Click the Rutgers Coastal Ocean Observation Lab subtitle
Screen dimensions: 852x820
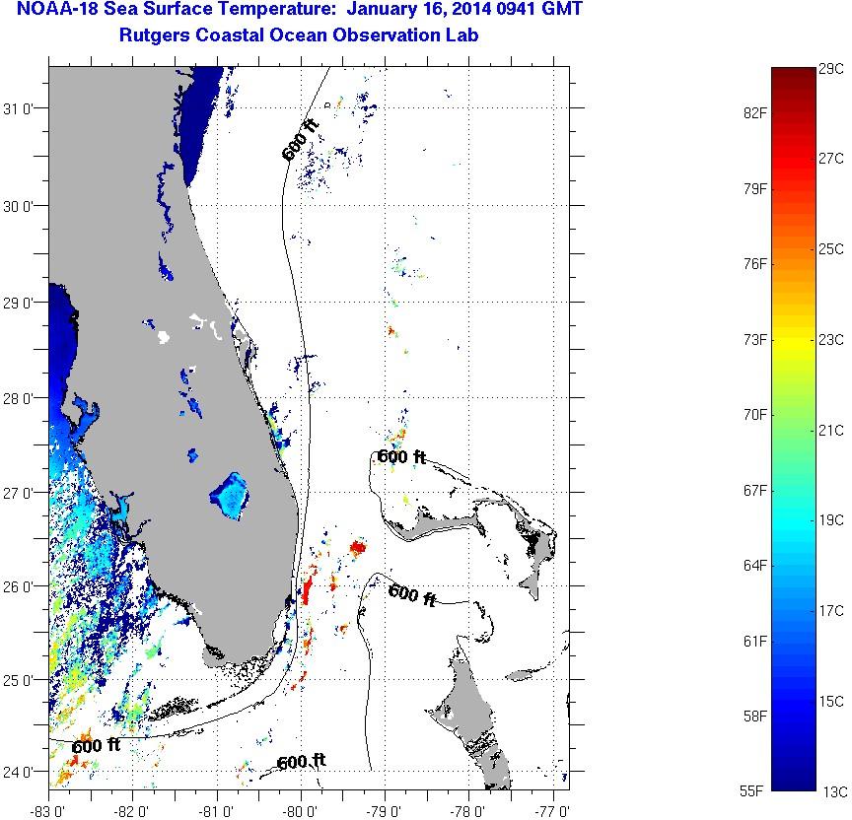tap(299, 36)
